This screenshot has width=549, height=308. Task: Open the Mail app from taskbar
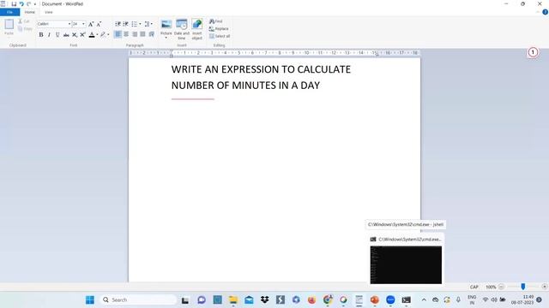click(249, 299)
